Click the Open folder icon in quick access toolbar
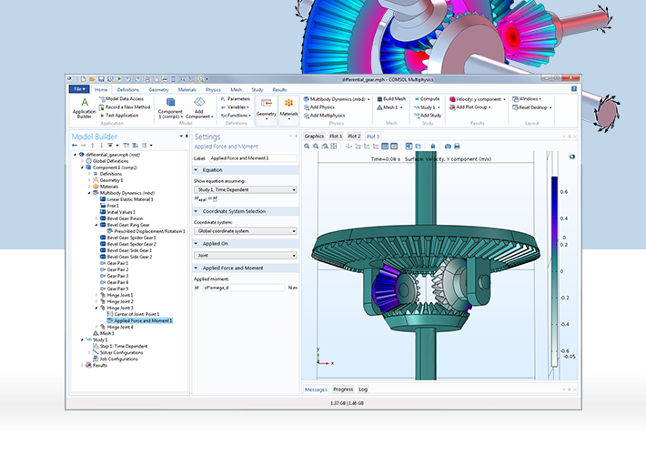Screen dimensions: 646x476 click(x=92, y=78)
